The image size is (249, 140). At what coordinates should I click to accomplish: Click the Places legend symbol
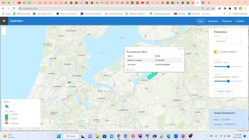pos(7,106)
